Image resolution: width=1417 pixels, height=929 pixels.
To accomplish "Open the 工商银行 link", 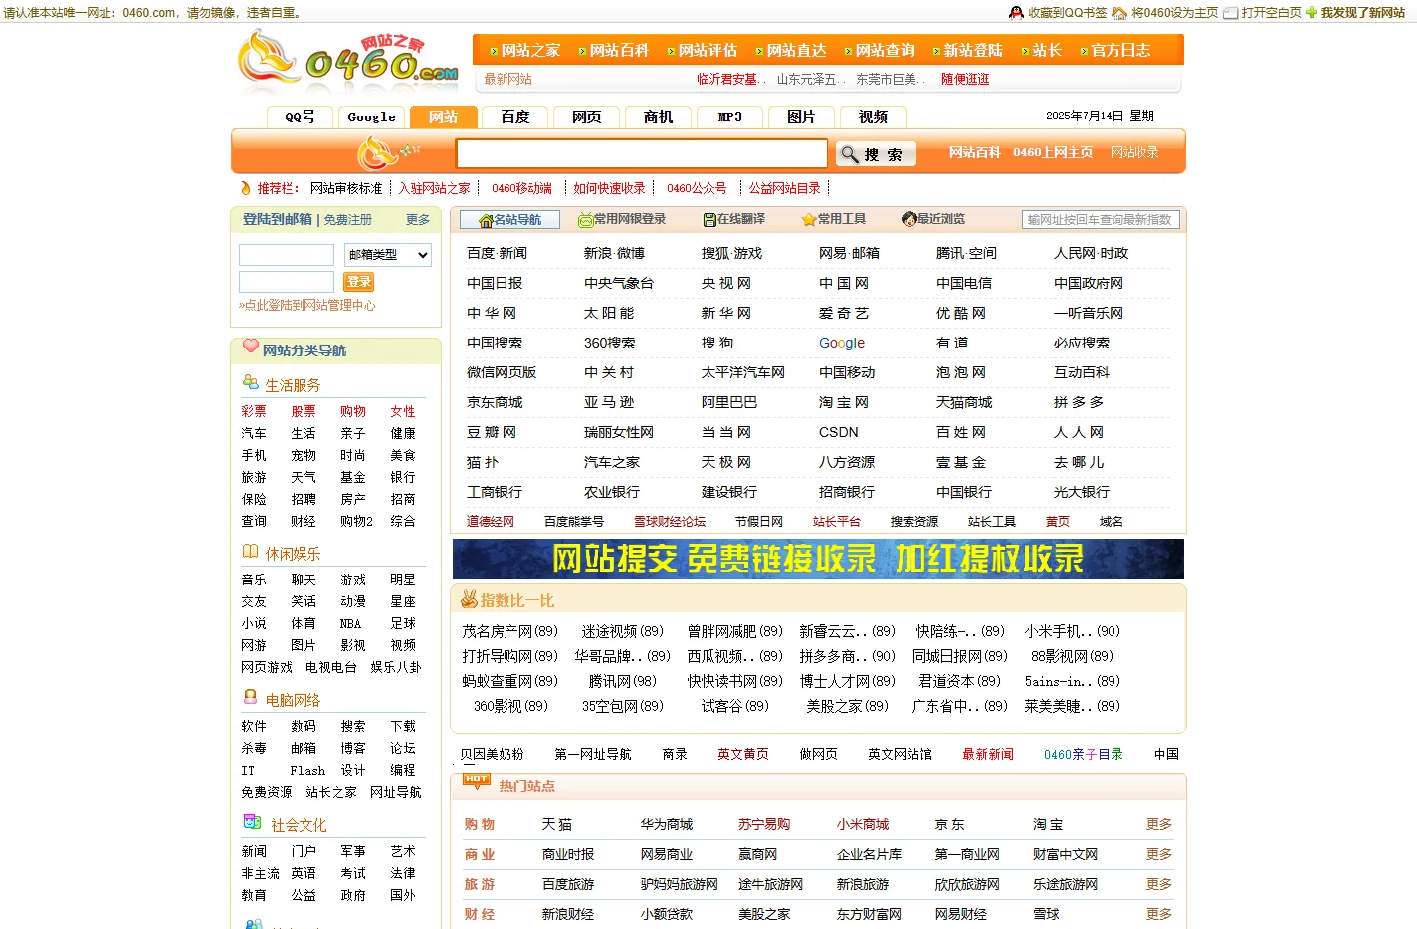I will point(495,492).
